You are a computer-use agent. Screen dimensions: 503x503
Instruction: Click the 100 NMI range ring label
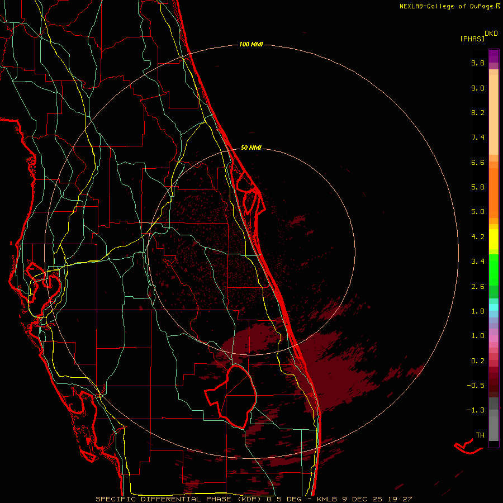tap(251, 44)
